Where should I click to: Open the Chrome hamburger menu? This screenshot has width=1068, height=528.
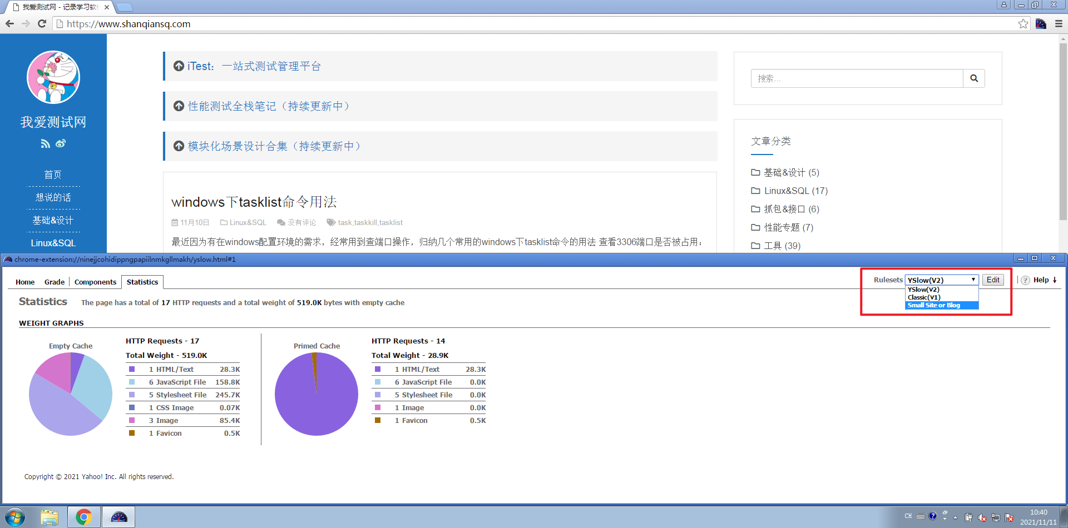[1059, 23]
